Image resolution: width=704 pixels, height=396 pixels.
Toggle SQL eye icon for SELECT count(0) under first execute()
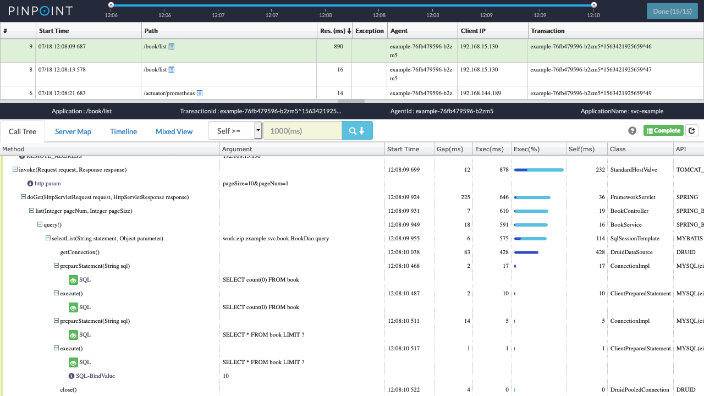point(73,307)
